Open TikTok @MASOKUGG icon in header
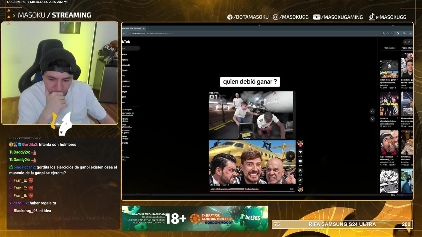 pos(372,17)
